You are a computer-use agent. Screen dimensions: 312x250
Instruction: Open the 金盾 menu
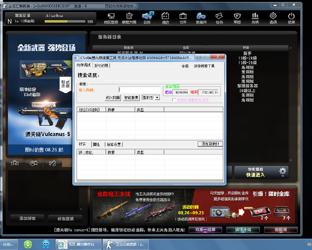pyautogui.click(x=185, y=66)
